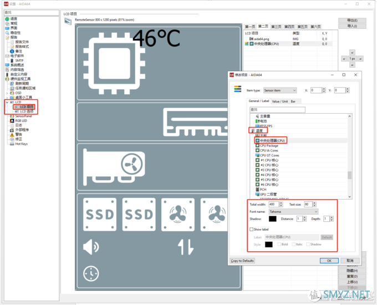This screenshot has width=377, height=305.
Task: Select the 稳定性 entry in settings tree
Action: point(16,33)
